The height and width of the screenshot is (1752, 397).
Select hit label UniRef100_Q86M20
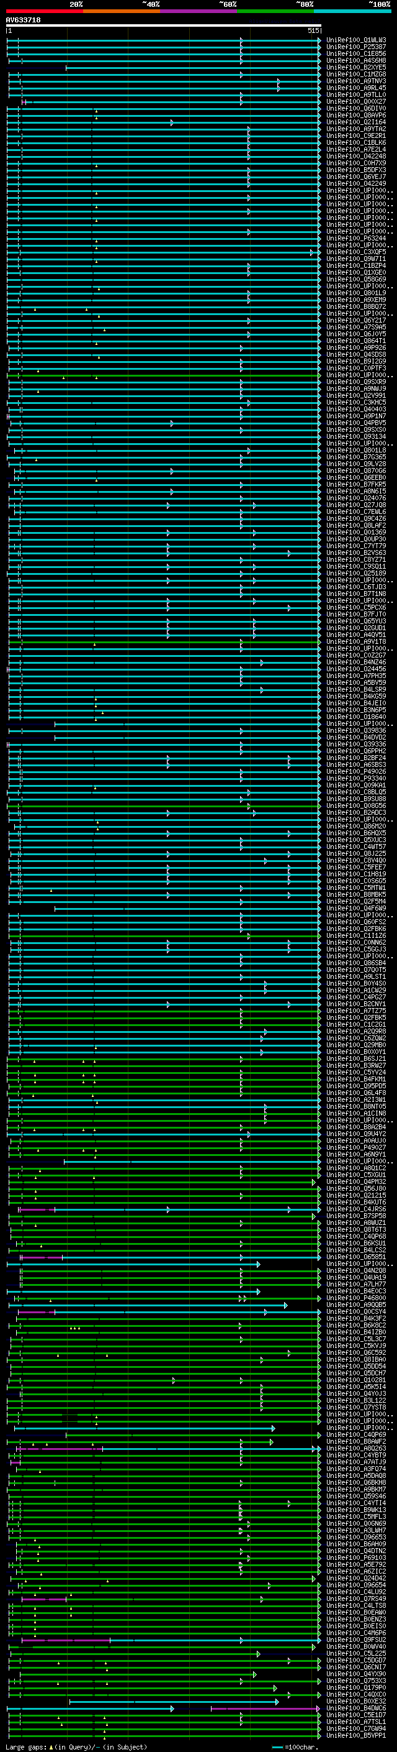click(x=356, y=827)
